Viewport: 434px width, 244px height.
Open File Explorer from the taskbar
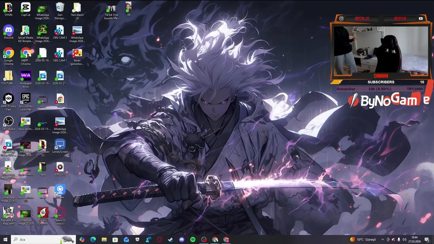[x=104, y=240]
